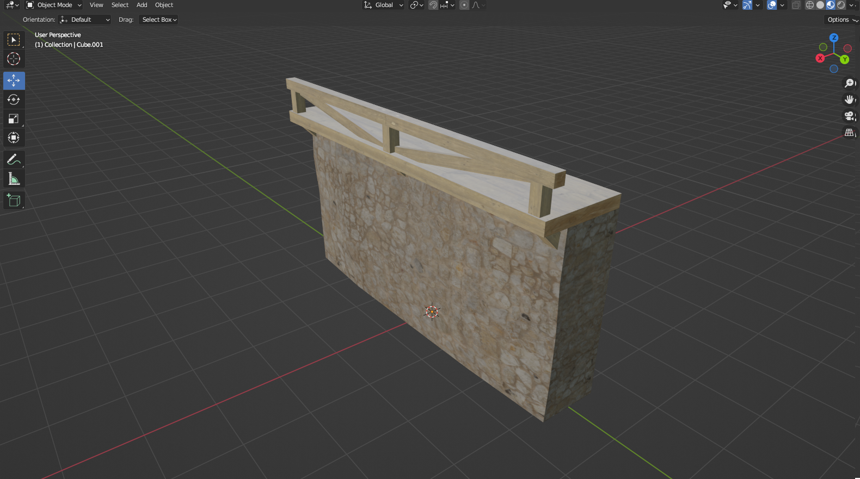Click the green Y axis on navigation gizmo
860x479 pixels.
[x=845, y=59]
